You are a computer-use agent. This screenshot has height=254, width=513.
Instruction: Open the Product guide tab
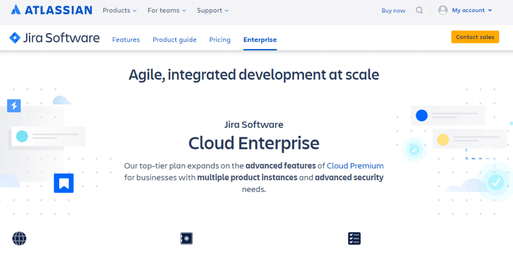175,40
